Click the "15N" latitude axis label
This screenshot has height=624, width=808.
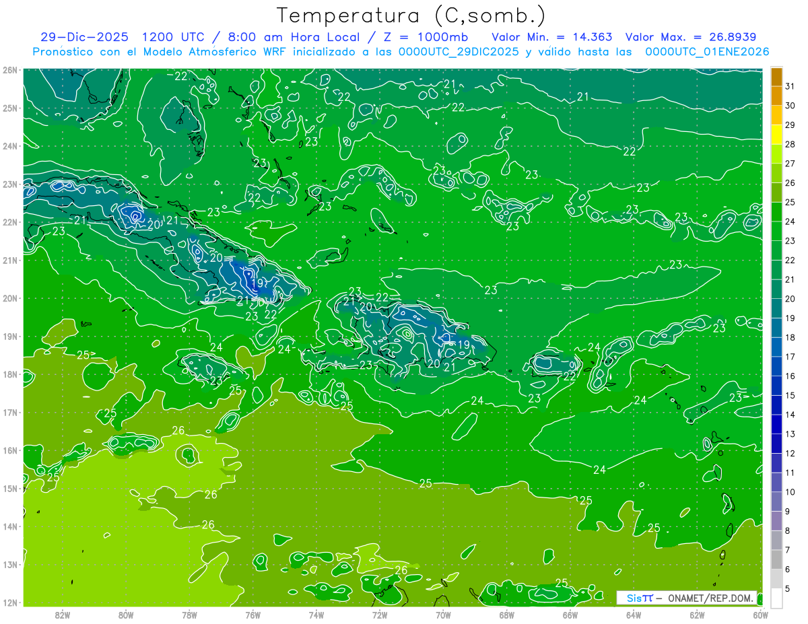tap(9, 488)
